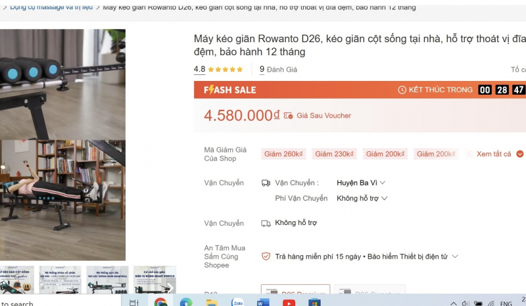Image resolution: width=526 pixels, height=306 pixels.
Task: Jump to the 9 Đánh Giá reviews
Action: 278,69
